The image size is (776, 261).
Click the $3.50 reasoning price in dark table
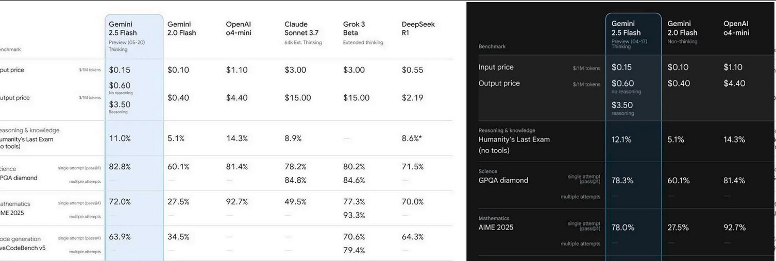622,105
